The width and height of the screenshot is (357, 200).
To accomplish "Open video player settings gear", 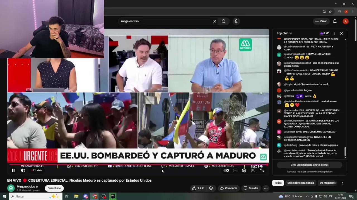I will click(x=244, y=170).
